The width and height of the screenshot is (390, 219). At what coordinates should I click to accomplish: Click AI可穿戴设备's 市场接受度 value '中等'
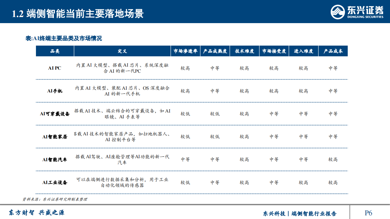(274, 114)
